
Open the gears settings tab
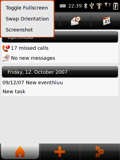pos(100,152)
